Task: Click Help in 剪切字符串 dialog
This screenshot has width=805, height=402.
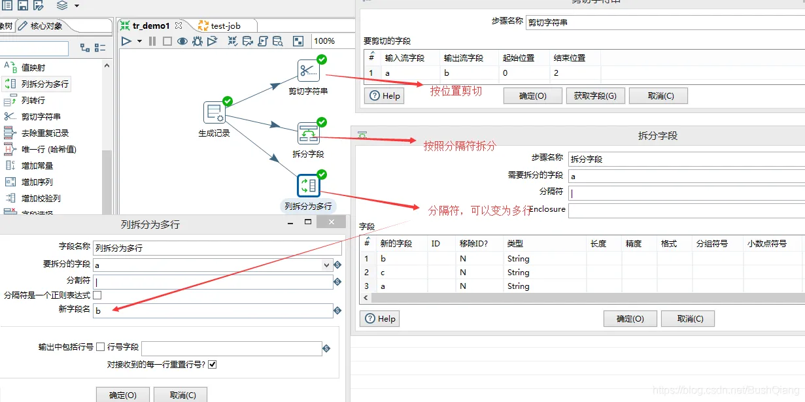Action: pyautogui.click(x=385, y=95)
